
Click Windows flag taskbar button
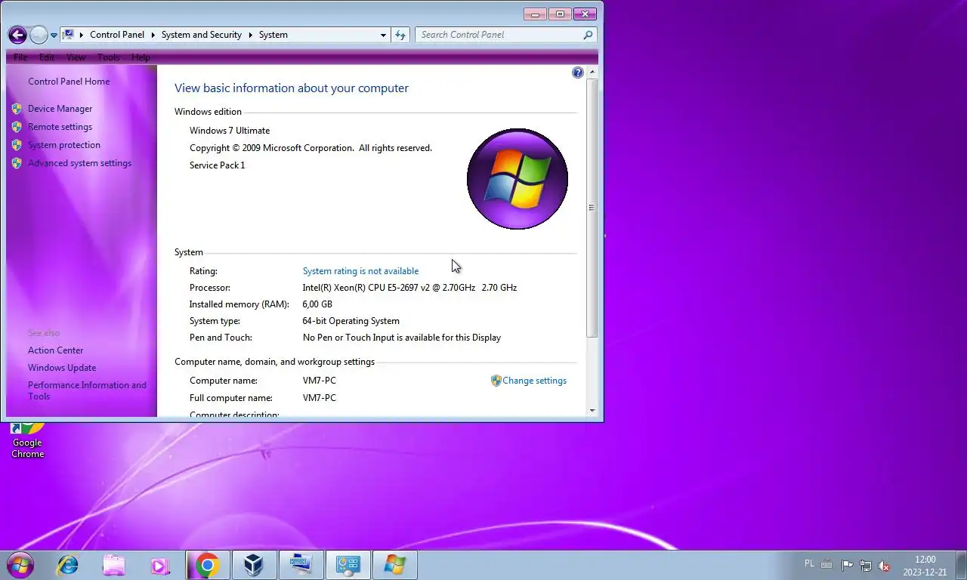click(395, 565)
